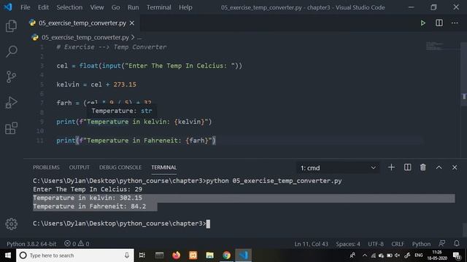Split the editor to the right

tap(439, 23)
